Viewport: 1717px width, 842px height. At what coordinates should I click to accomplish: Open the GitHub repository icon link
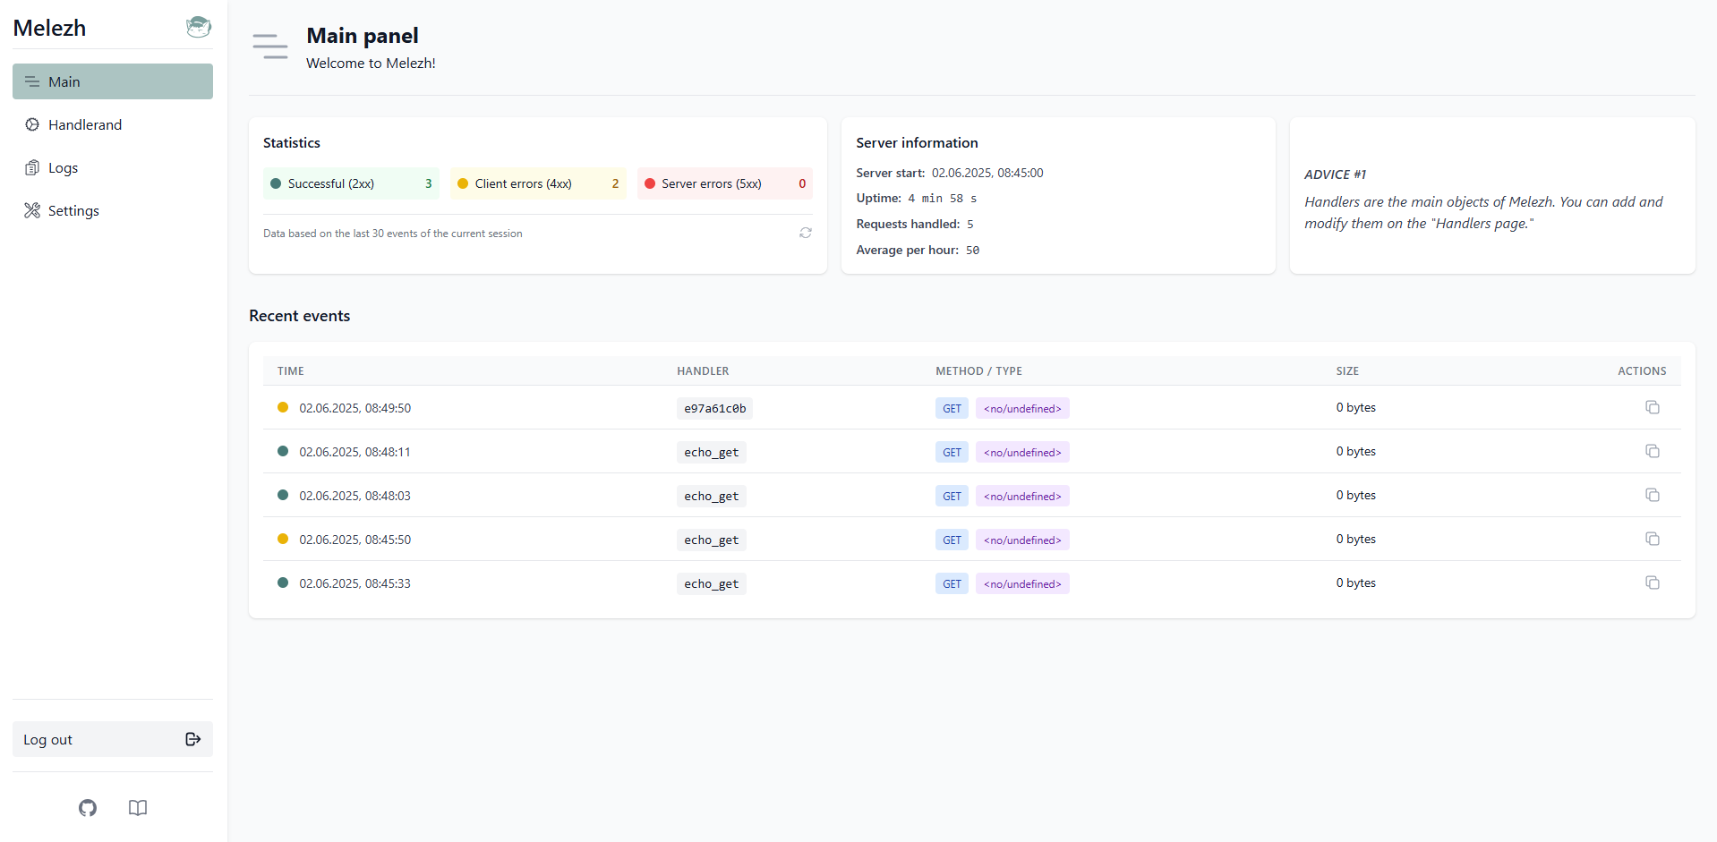tap(88, 808)
